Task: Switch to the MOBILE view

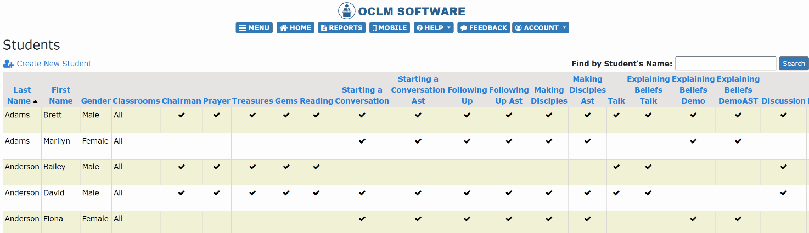Action: click(390, 28)
